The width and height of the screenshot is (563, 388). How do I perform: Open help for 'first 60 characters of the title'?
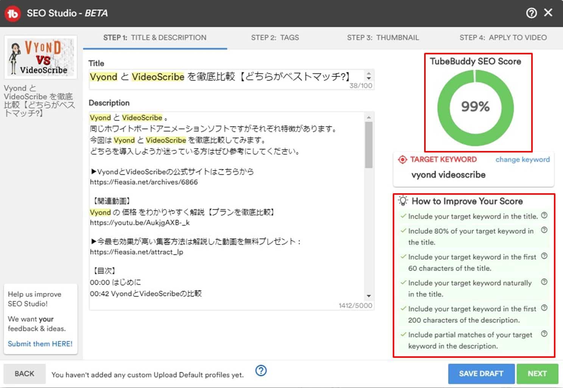[544, 256]
